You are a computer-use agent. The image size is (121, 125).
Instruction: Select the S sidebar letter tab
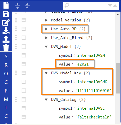6,56
